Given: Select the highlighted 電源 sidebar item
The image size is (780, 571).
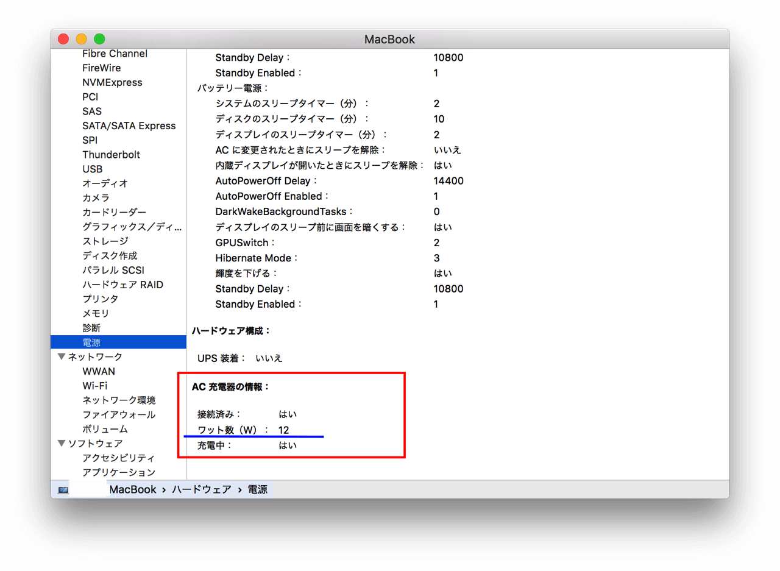Looking at the screenshot, I should click(118, 342).
